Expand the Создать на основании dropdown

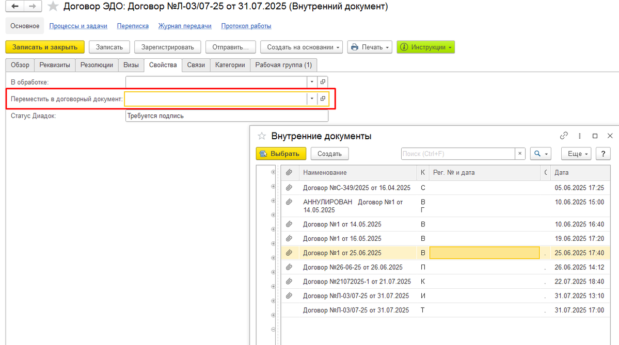pyautogui.click(x=301, y=47)
